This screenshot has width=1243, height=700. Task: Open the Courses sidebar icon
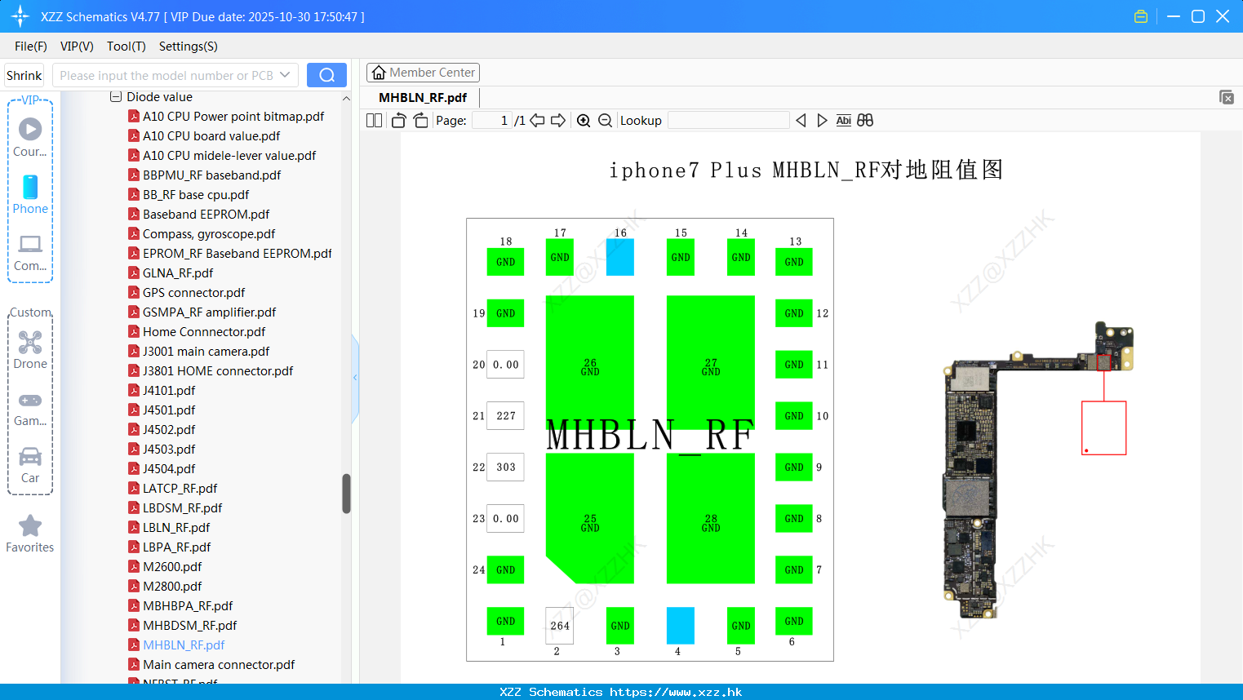pos(30,137)
